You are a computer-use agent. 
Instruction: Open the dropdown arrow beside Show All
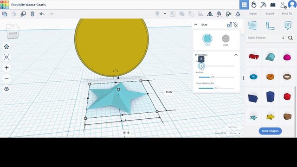point(165,14)
